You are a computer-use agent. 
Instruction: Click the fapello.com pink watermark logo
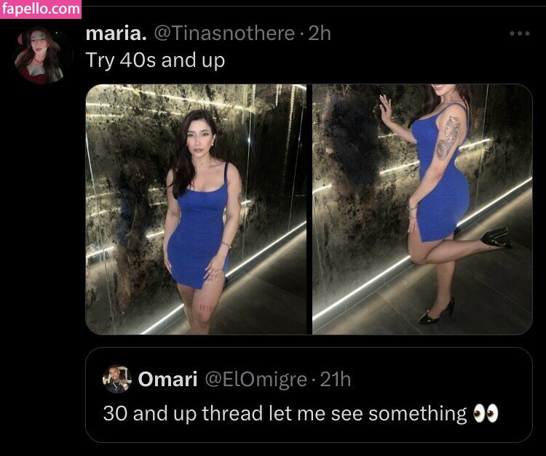(x=41, y=9)
